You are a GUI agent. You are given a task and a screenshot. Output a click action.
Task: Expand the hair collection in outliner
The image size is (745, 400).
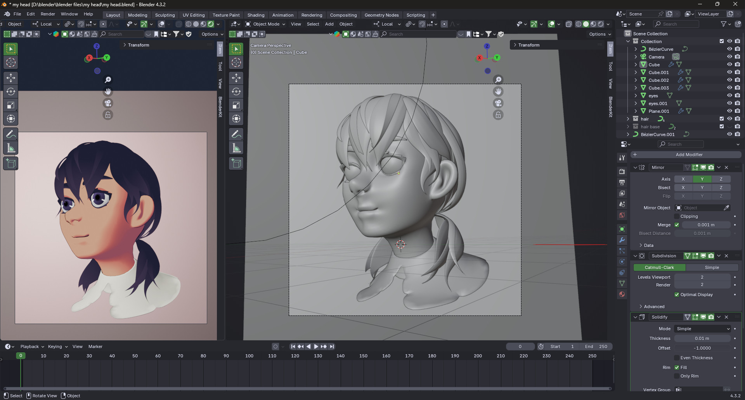click(x=628, y=119)
